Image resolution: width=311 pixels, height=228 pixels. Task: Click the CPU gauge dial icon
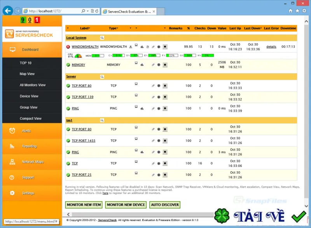pyautogui.click(x=78, y=55)
